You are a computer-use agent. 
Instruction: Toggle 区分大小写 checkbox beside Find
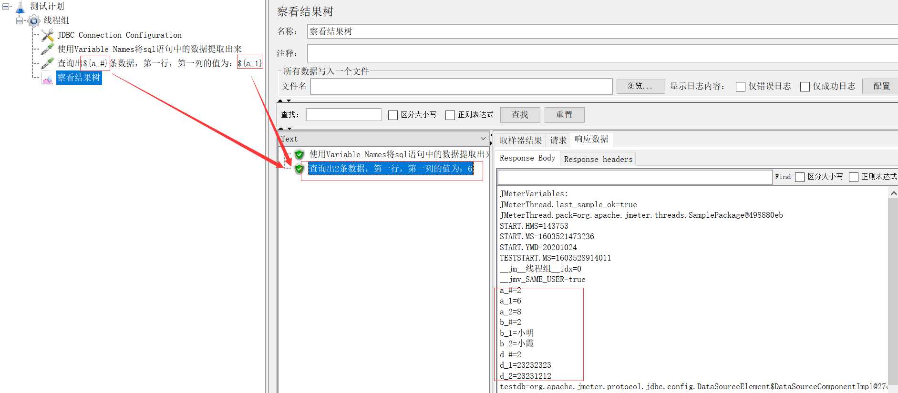pyautogui.click(x=800, y=177)
